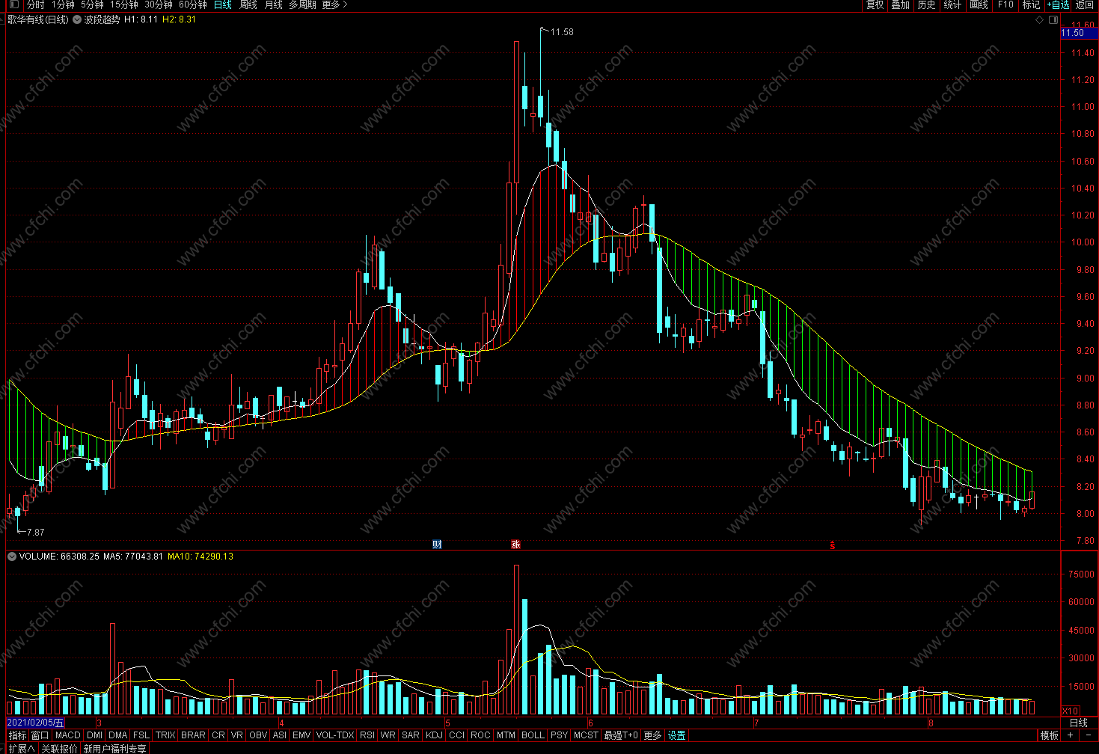This screenshot has height=754, width=1099.
Task: Click the 复权 button
Action: (875, 4)
